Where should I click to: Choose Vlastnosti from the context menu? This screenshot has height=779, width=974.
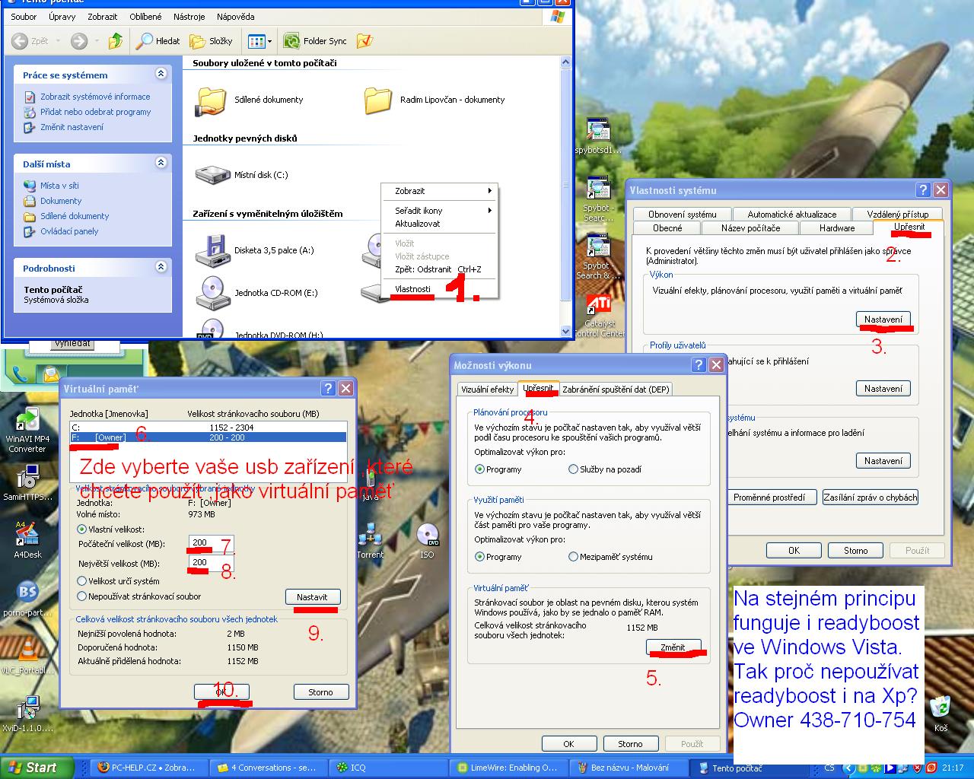click(x=439, y=289)
